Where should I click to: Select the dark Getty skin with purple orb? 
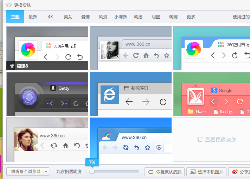47,94
